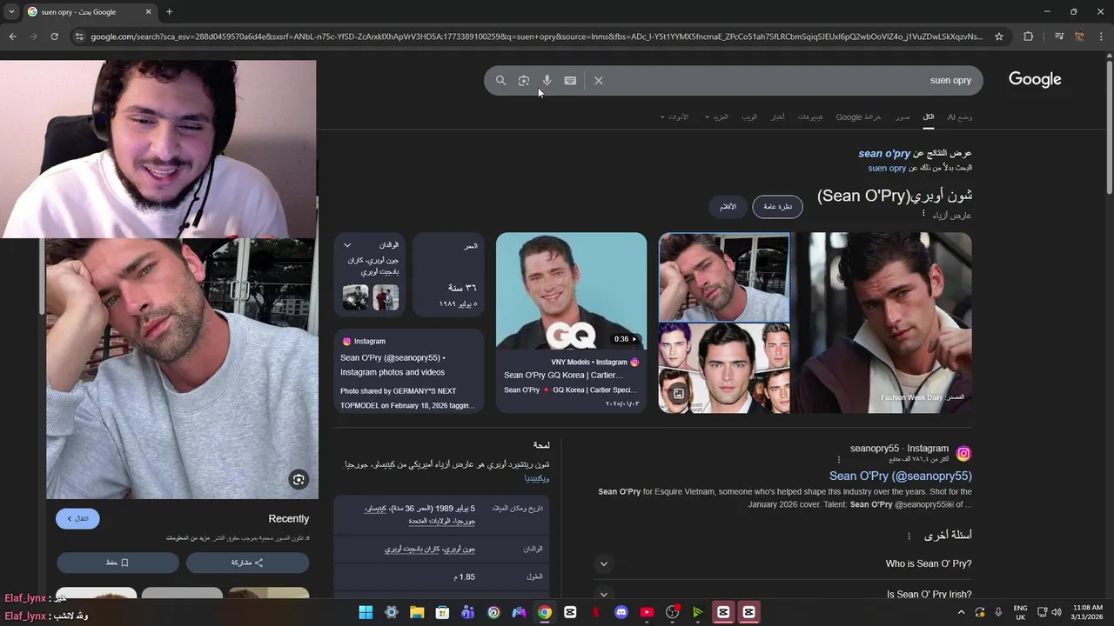
Task: Select the 'الأفلام' films chip
Action: coord(728,207)
